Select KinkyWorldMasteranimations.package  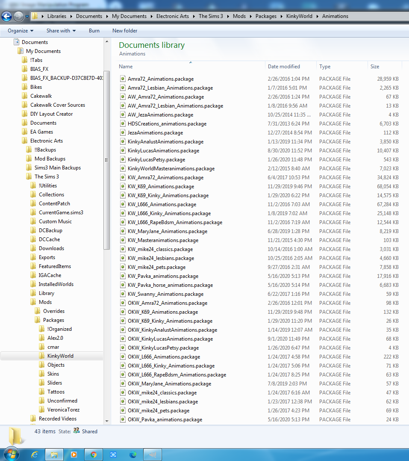pos(171,169)
